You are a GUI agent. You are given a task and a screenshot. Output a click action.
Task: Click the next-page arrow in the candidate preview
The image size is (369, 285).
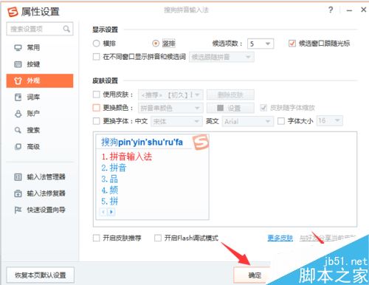coord(111,212)
